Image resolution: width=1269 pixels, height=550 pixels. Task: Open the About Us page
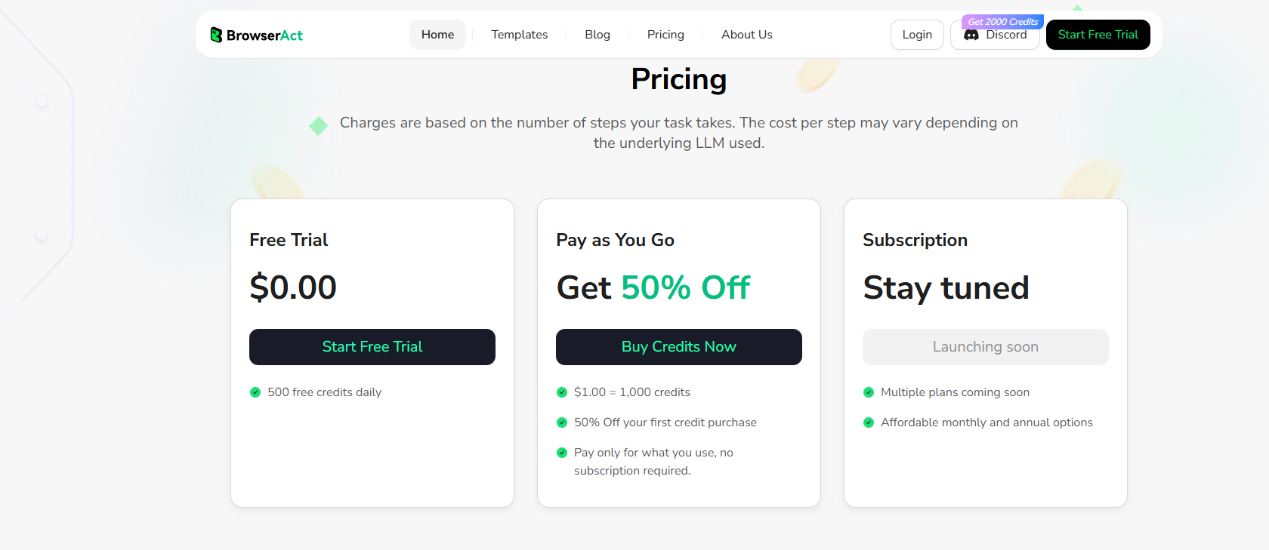pyautogui.click(x=746, y=35)
